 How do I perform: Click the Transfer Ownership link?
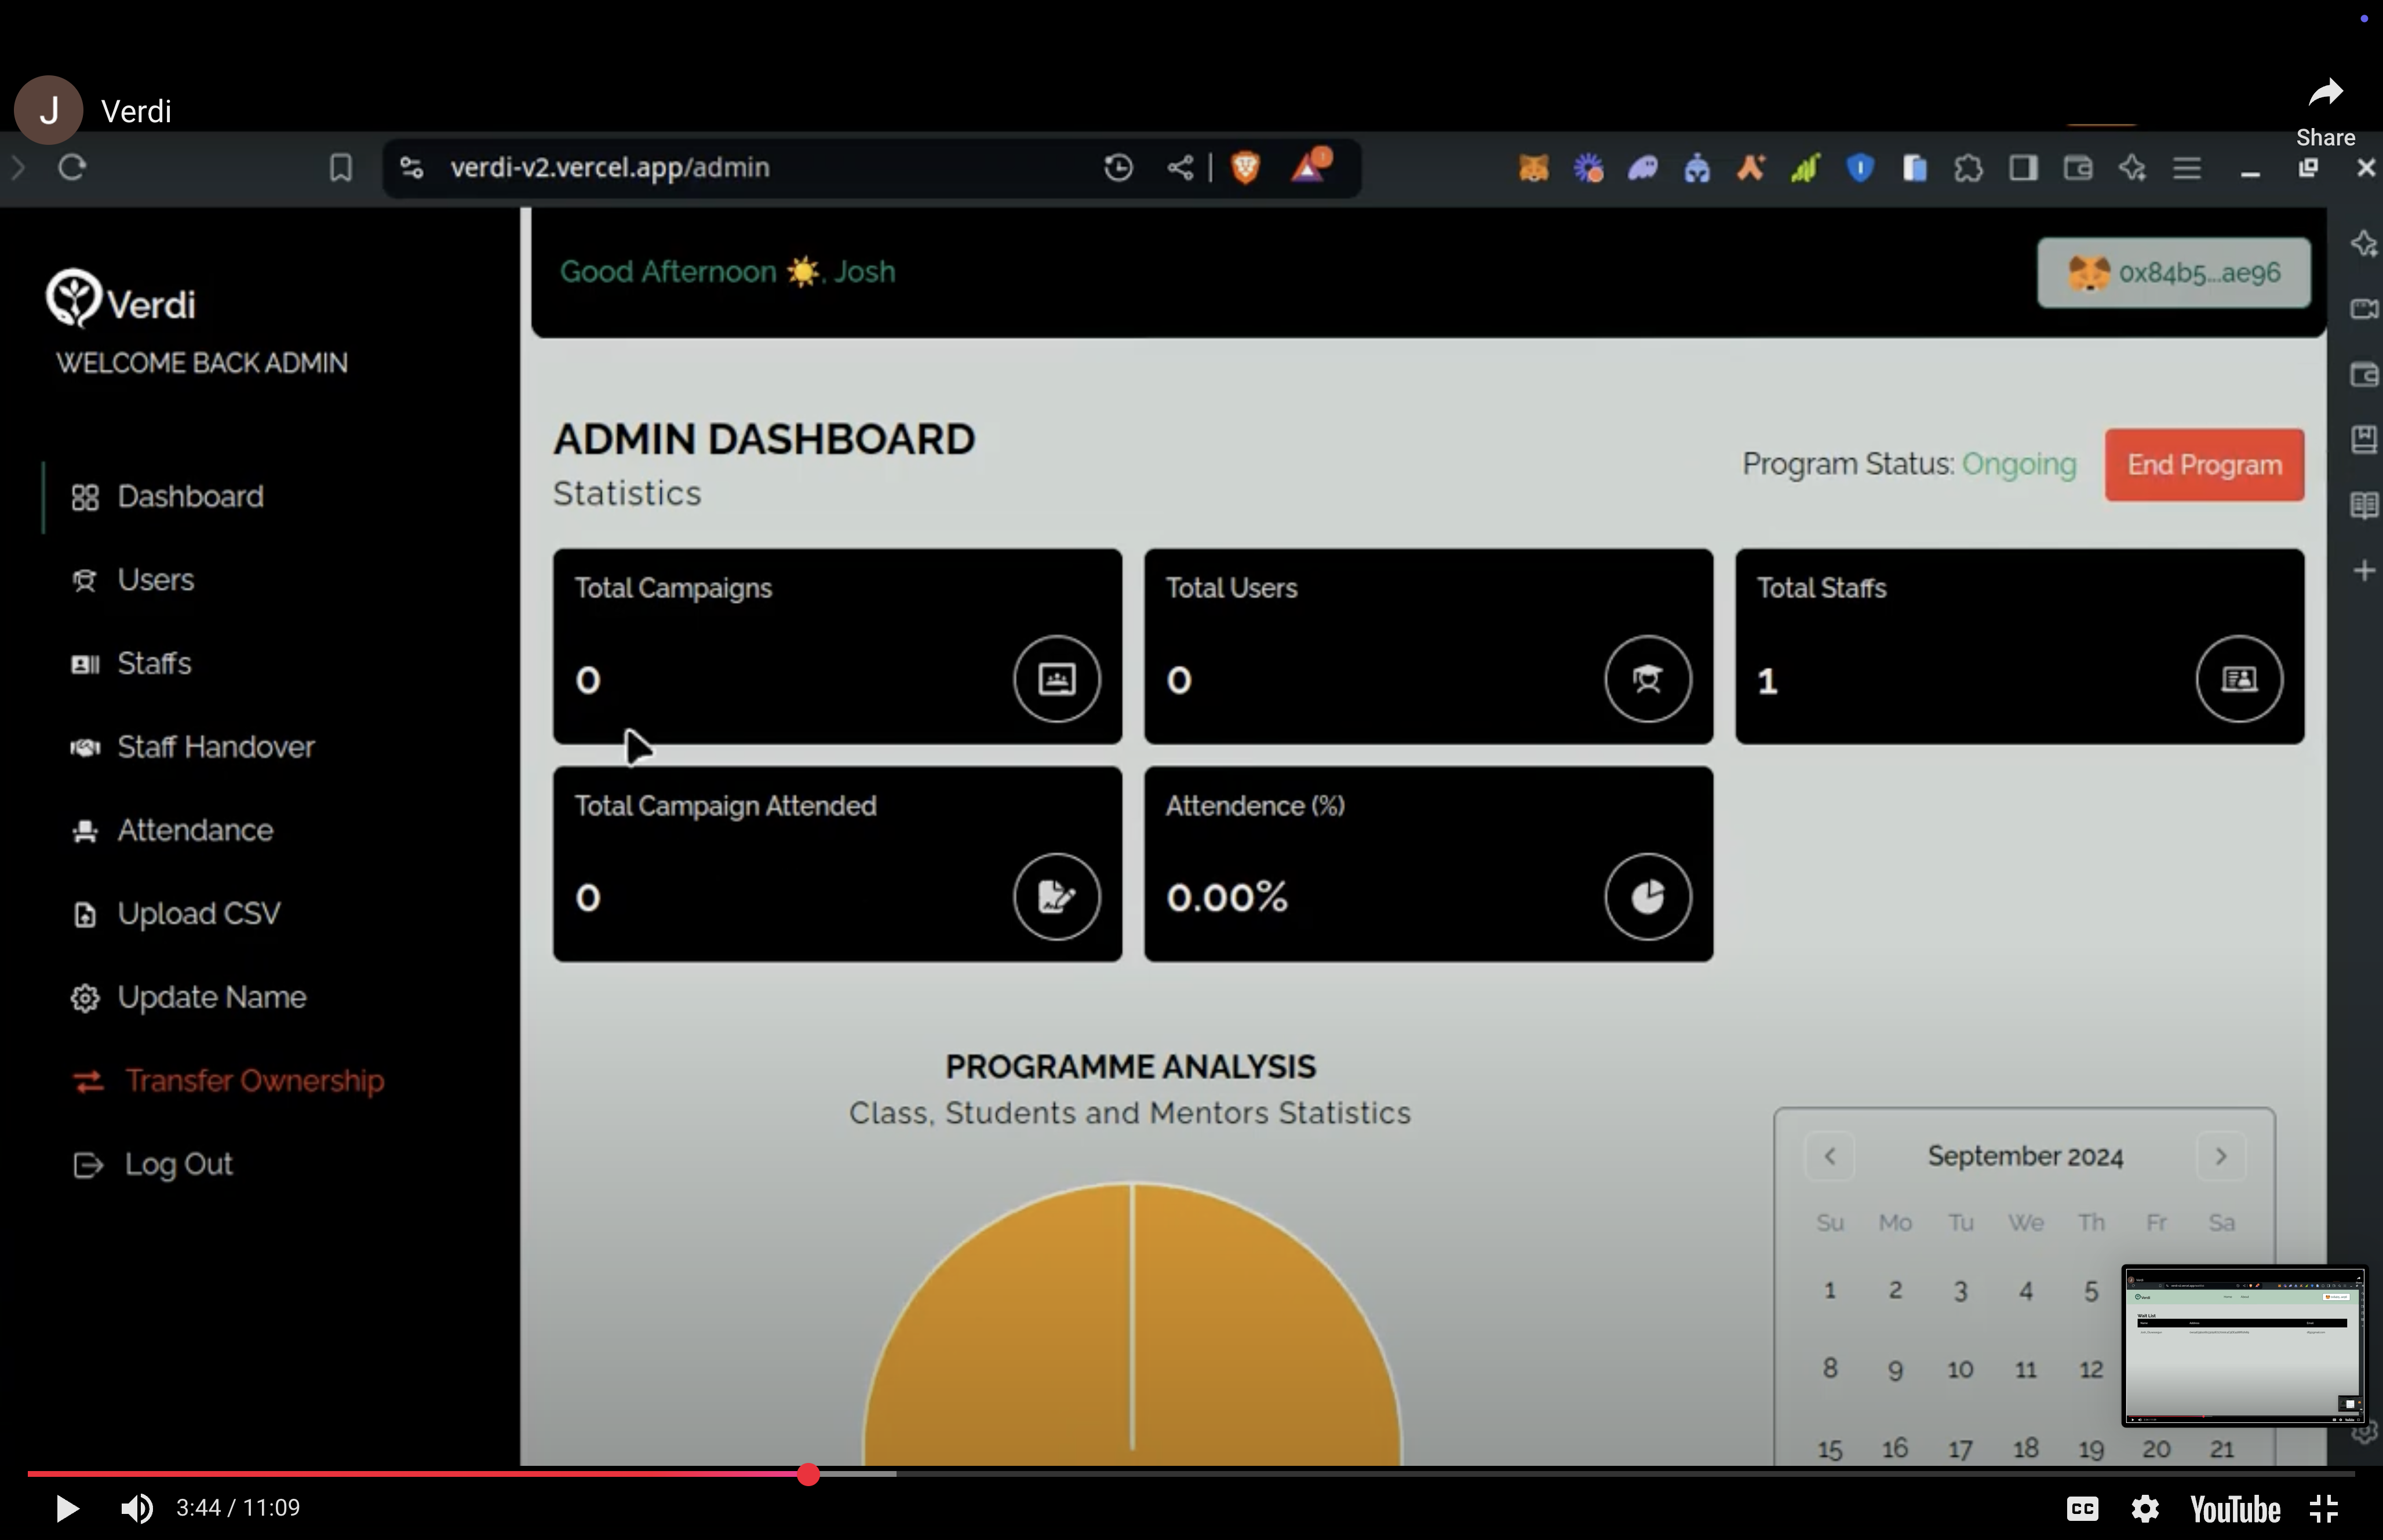click(x=254, y=1081)
